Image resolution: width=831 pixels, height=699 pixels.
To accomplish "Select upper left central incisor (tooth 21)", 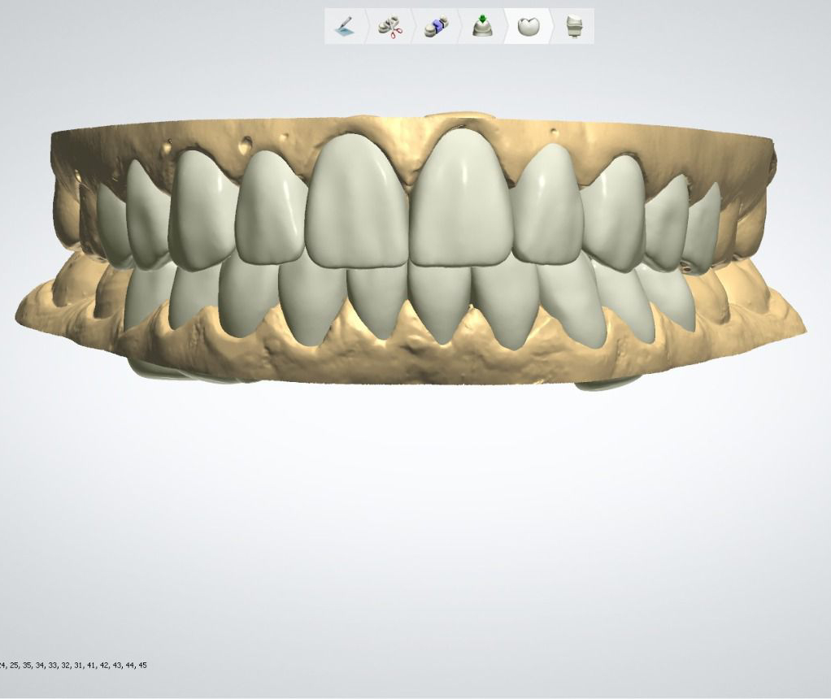I will pos(460,203).
